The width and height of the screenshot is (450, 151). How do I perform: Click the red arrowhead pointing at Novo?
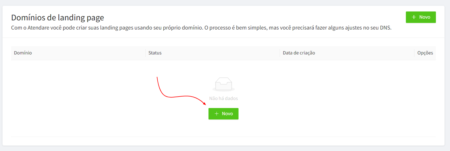click(x=204, y=103)
